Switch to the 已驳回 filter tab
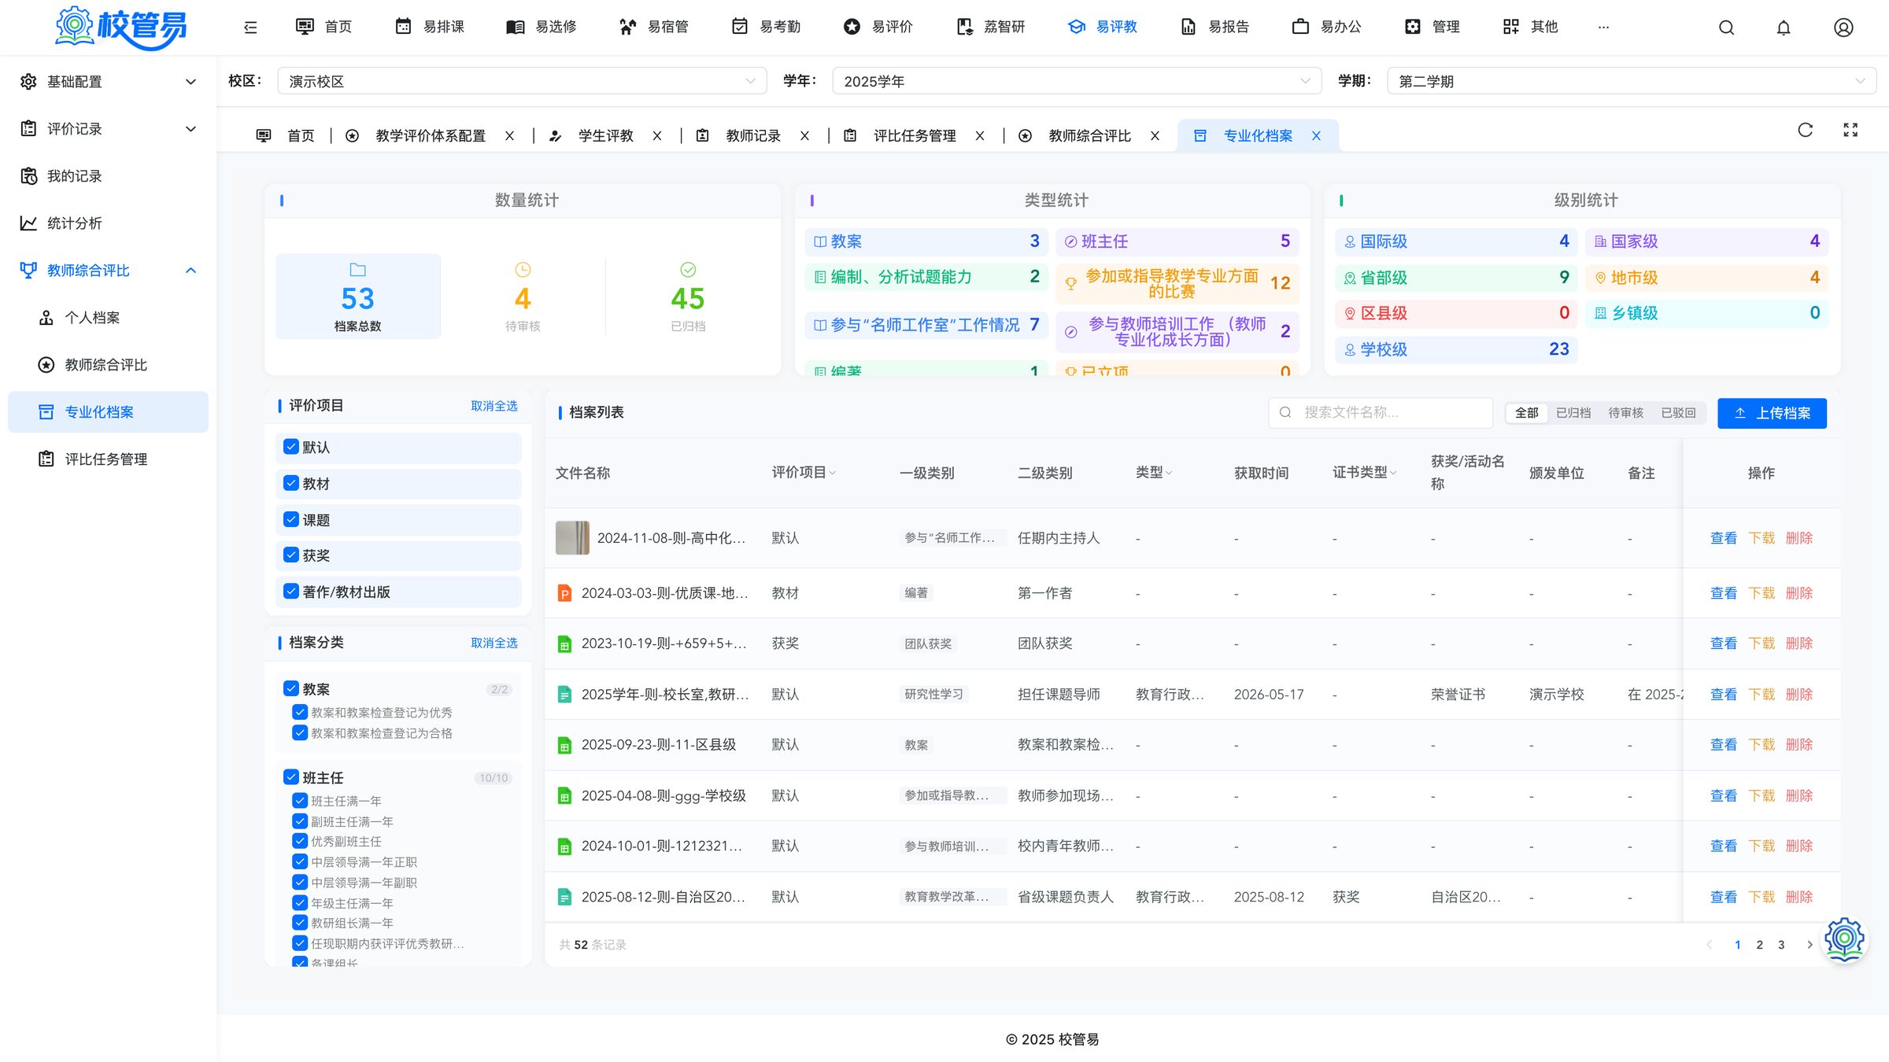Viewport: 1889px width, 1062px height. (x=1678, y=413)
